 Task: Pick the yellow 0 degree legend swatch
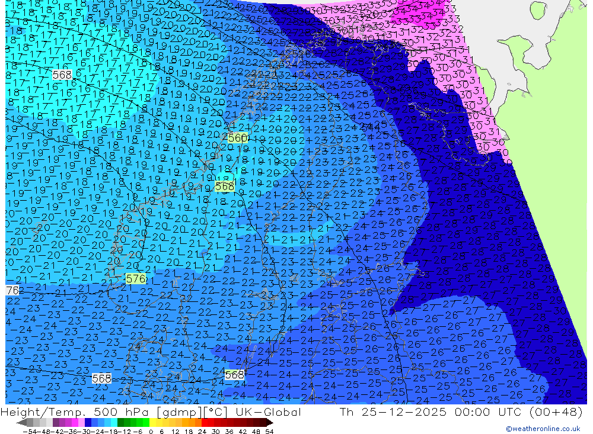pos(152,422)
